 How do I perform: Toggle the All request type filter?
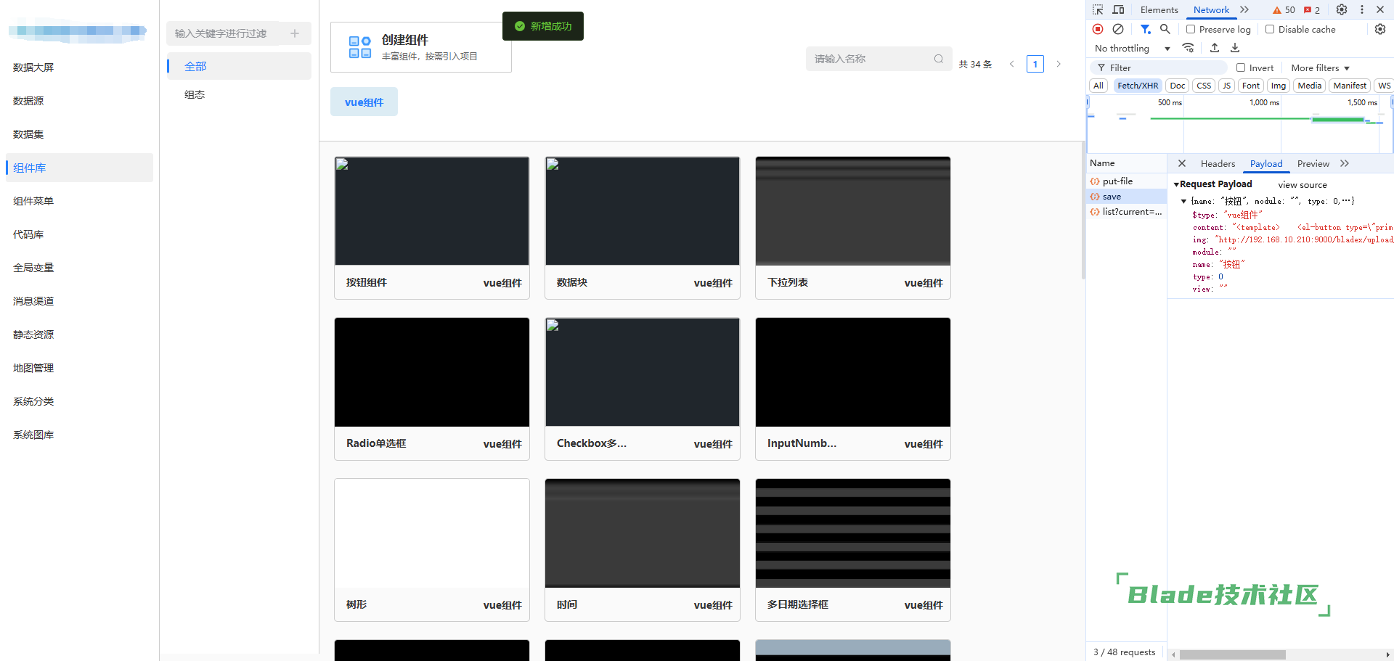[x=1099, y=86]
